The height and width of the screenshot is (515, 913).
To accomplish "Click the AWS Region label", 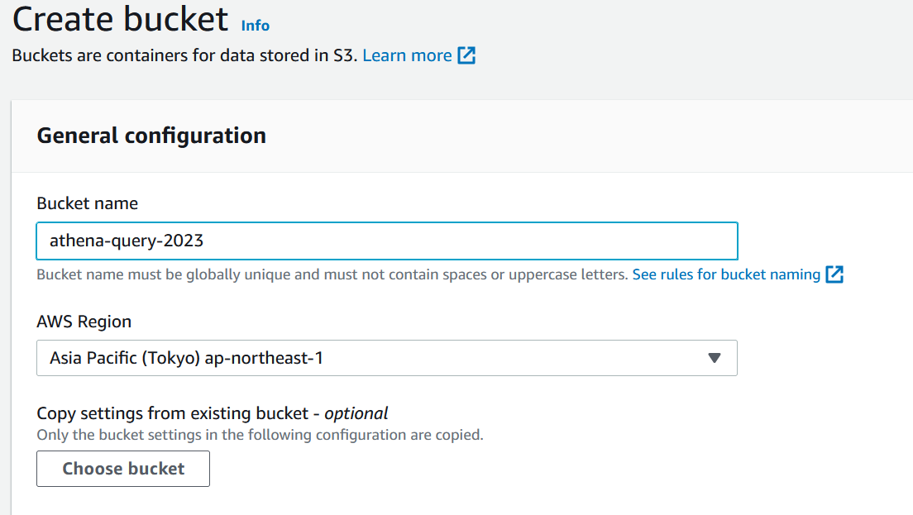I will click(84, 322).
